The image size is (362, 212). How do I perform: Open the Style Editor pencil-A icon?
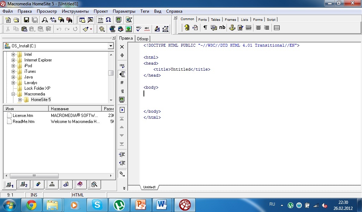pyautogui.click(x=157, y=29)
